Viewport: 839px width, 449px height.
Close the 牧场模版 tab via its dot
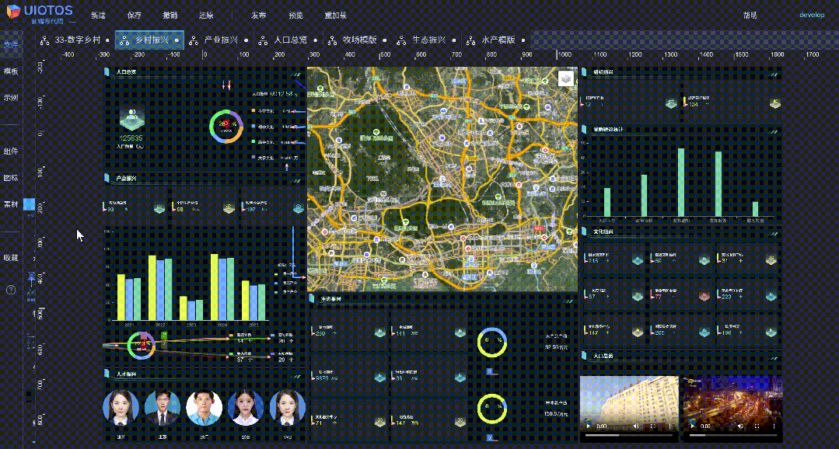coord(384,40)
